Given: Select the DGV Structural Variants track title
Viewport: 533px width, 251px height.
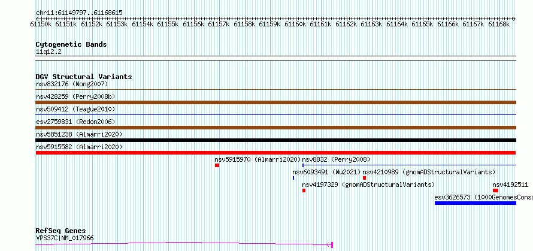Looking at the screenshot, I should 84,77.
